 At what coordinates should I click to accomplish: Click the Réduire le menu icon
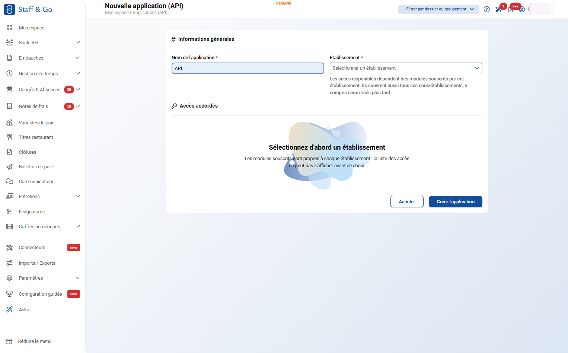(x=9, y=341)
